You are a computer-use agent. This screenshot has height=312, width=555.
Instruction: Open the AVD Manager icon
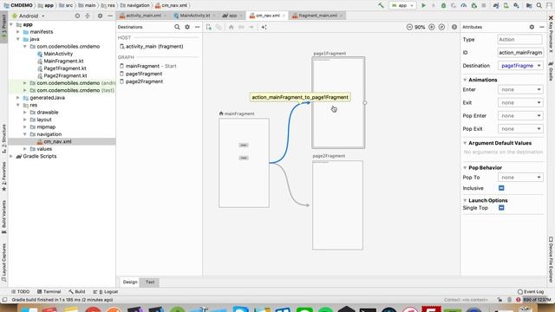(506, 5)
